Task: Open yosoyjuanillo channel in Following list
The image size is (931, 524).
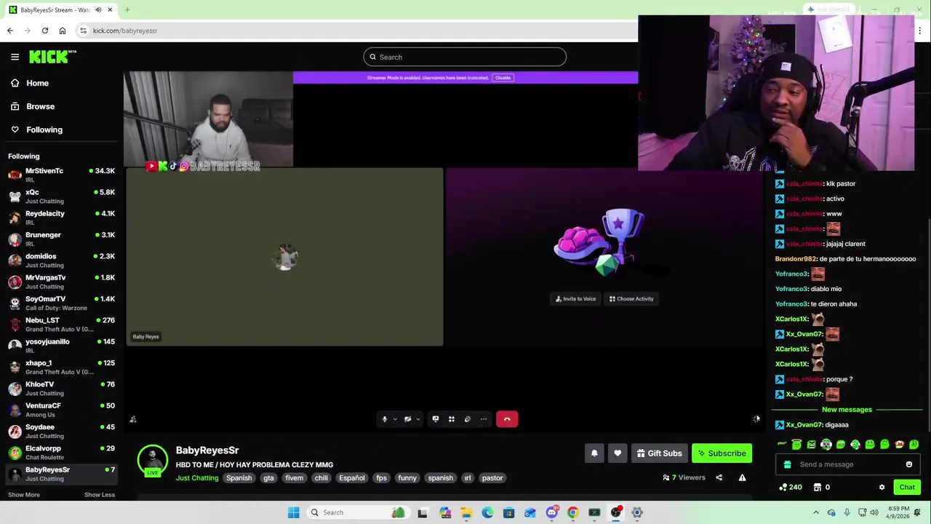Action: click(x=61, y=346)
